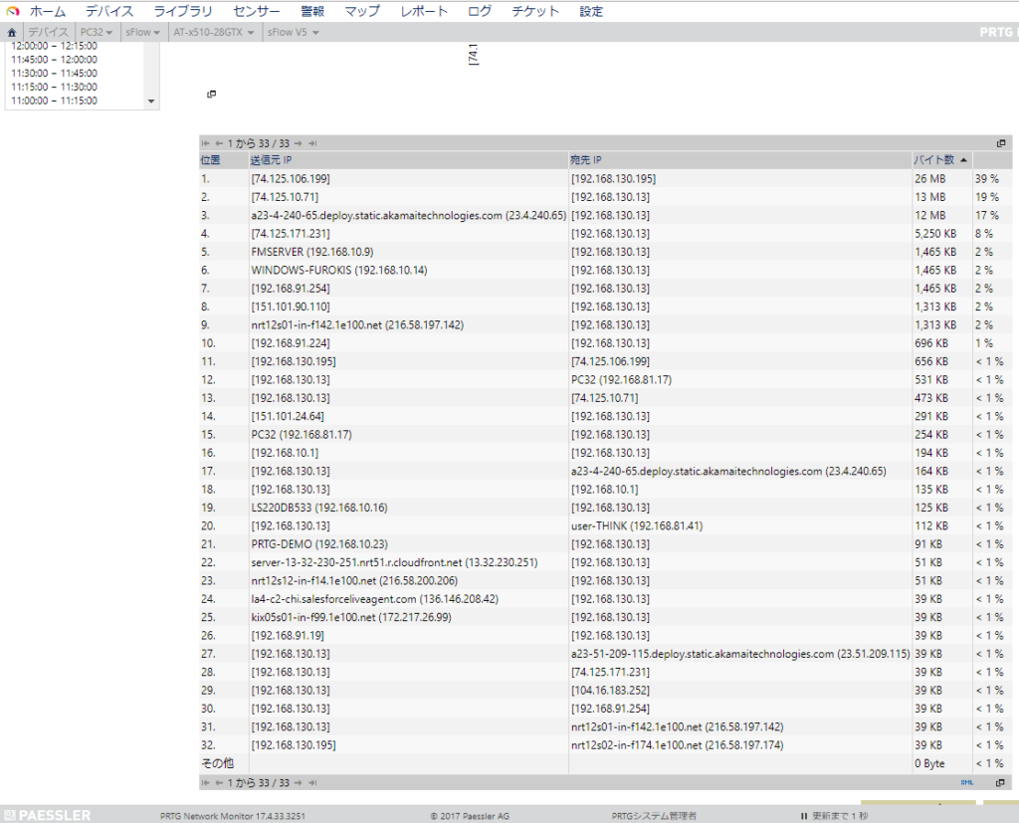Click PRTGシステム管理者 in the footer
This screenshot has width=1019, height=823.
click(x=654, y=816)
